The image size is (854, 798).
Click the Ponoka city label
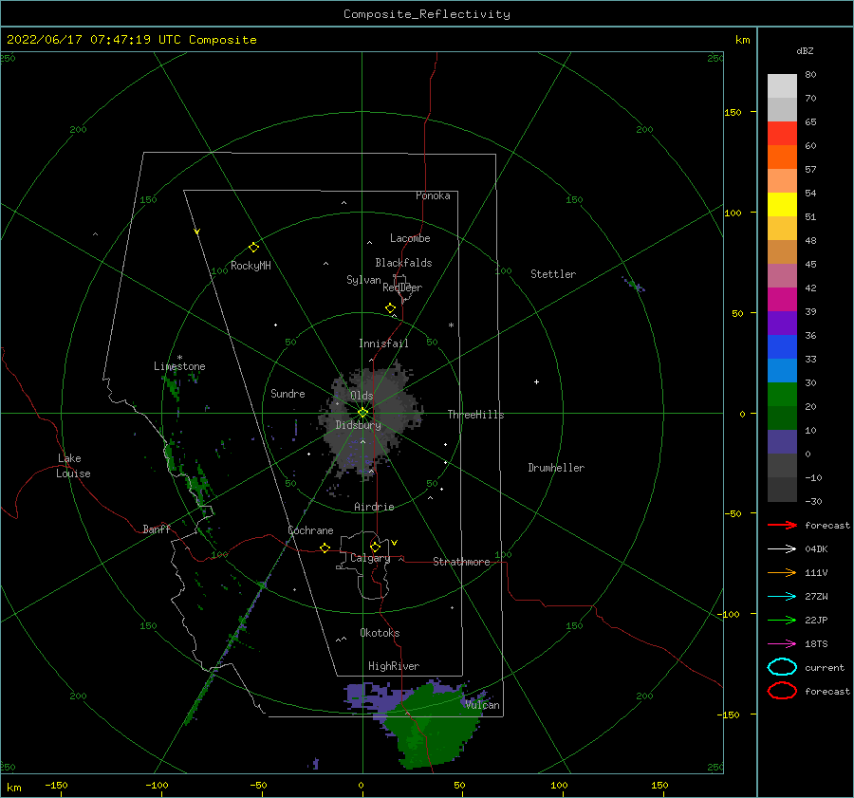[x=433, y=195]
